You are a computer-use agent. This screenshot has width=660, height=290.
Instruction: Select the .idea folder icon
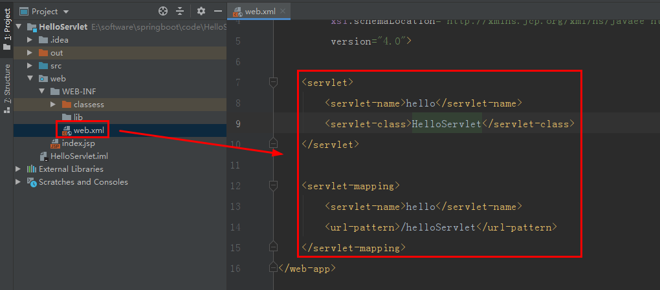[x=43, y=40]
